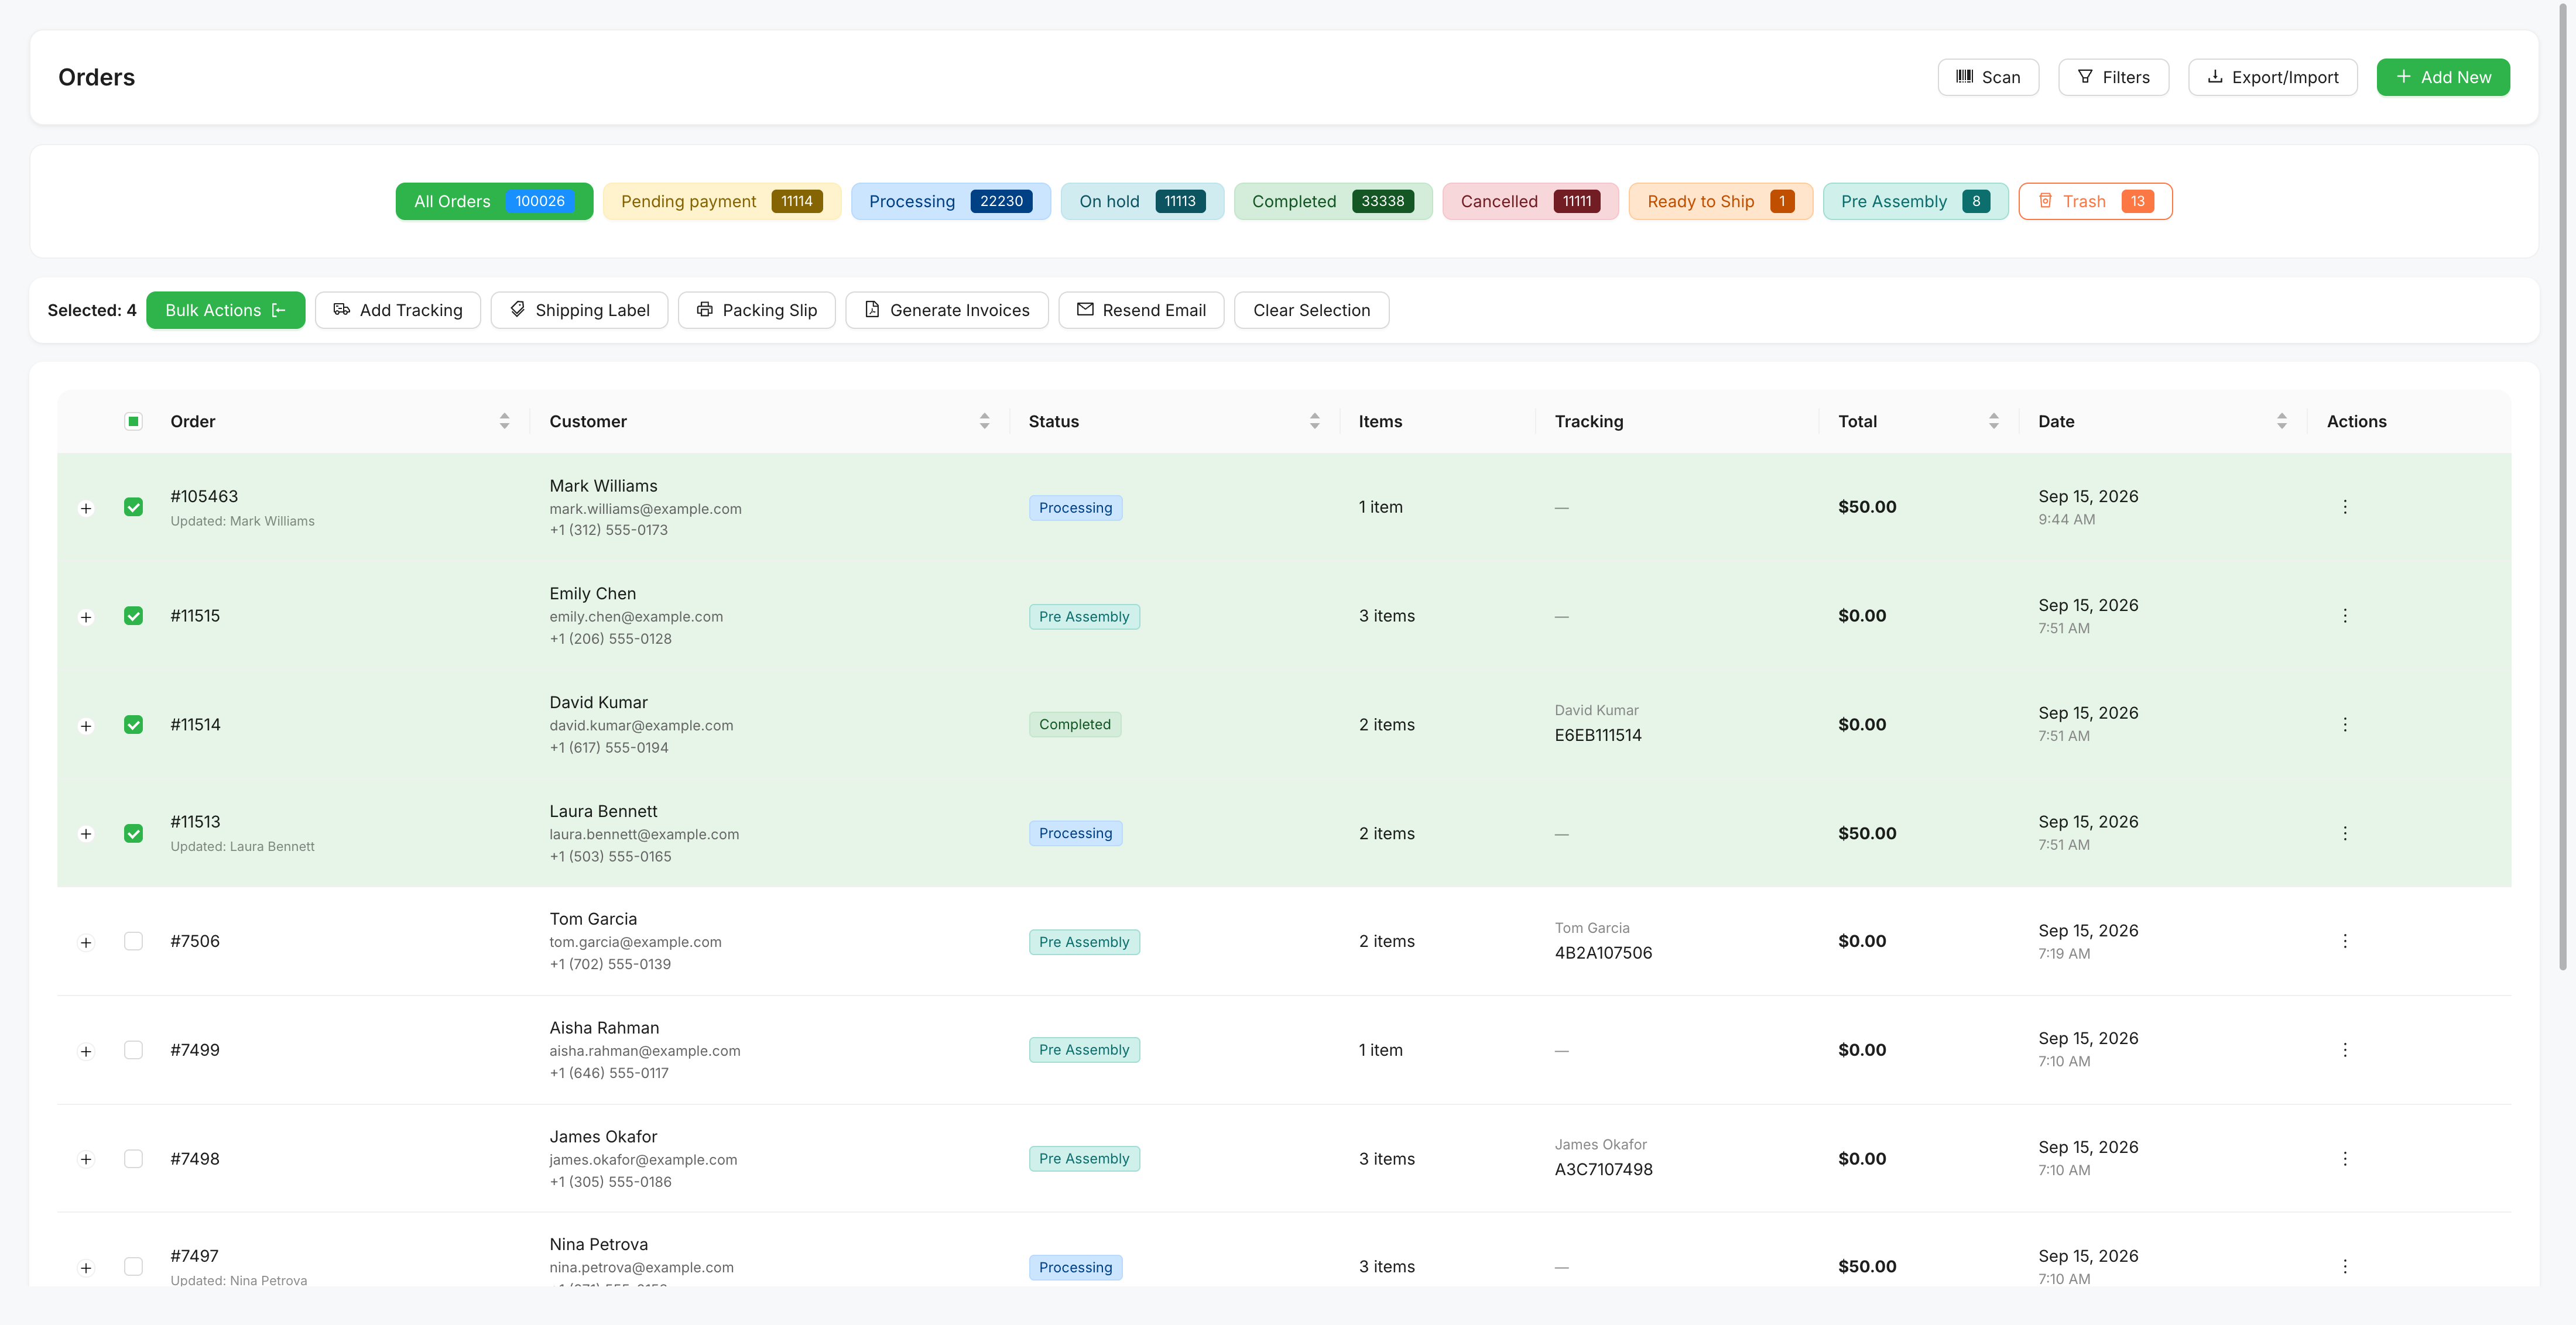Click Add New order button

pyautogui.click(x=2442, y=77)
